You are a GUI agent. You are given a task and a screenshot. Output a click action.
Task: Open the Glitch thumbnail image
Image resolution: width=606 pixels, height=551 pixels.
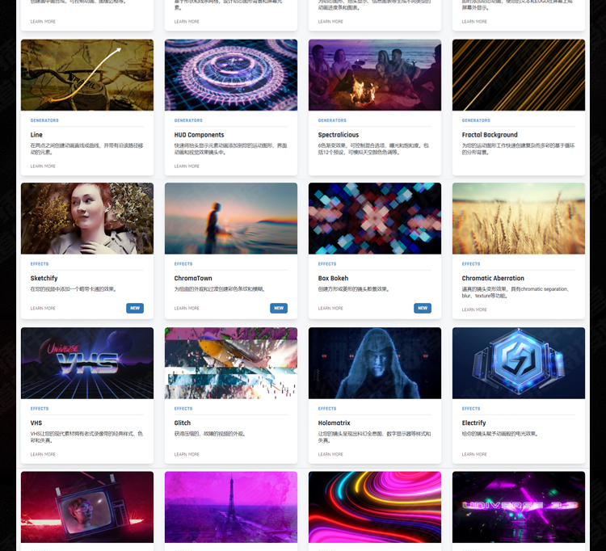pyautogui.click(x=231, y=364)
